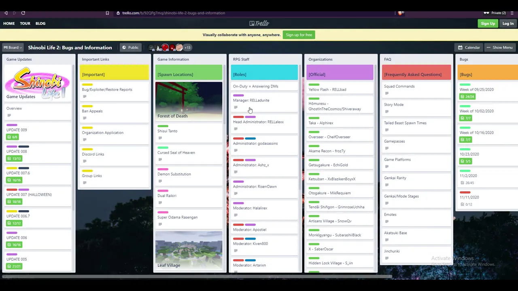Click the RPG Staff list header
Viewport: 518px width, 291px height.
tap(241, 59)
